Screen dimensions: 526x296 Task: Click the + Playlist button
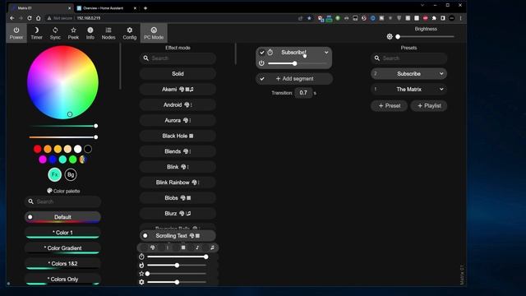tap(429, 106)
